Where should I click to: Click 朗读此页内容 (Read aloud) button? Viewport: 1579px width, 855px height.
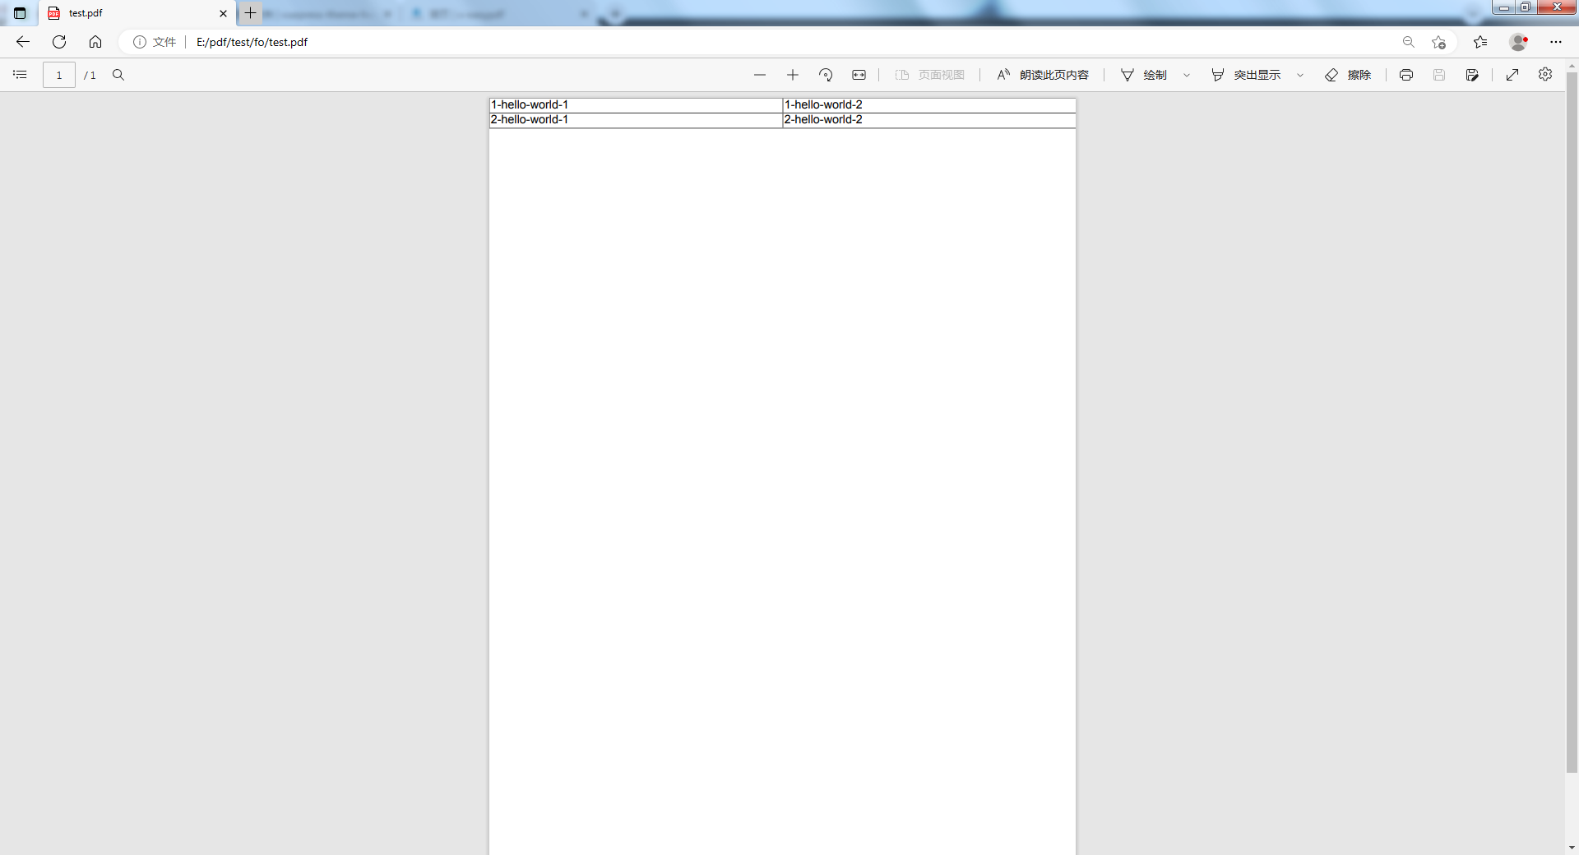click(1043, 75)
